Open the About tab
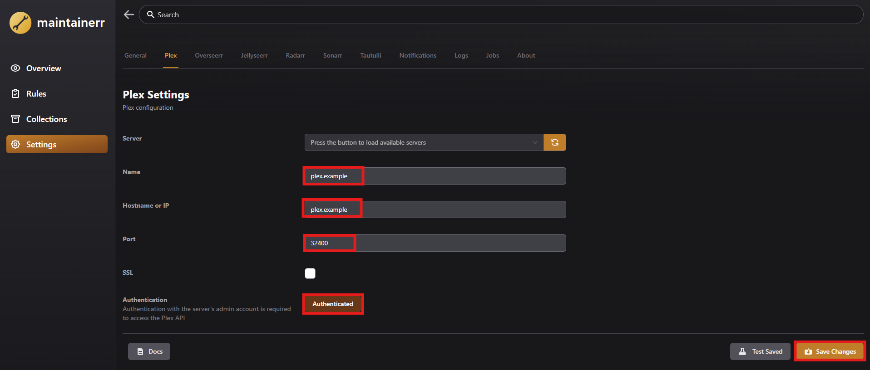Image resolution: width=870 pixels, height=370 pixels. pyautogui.click(x=526, y=55)
